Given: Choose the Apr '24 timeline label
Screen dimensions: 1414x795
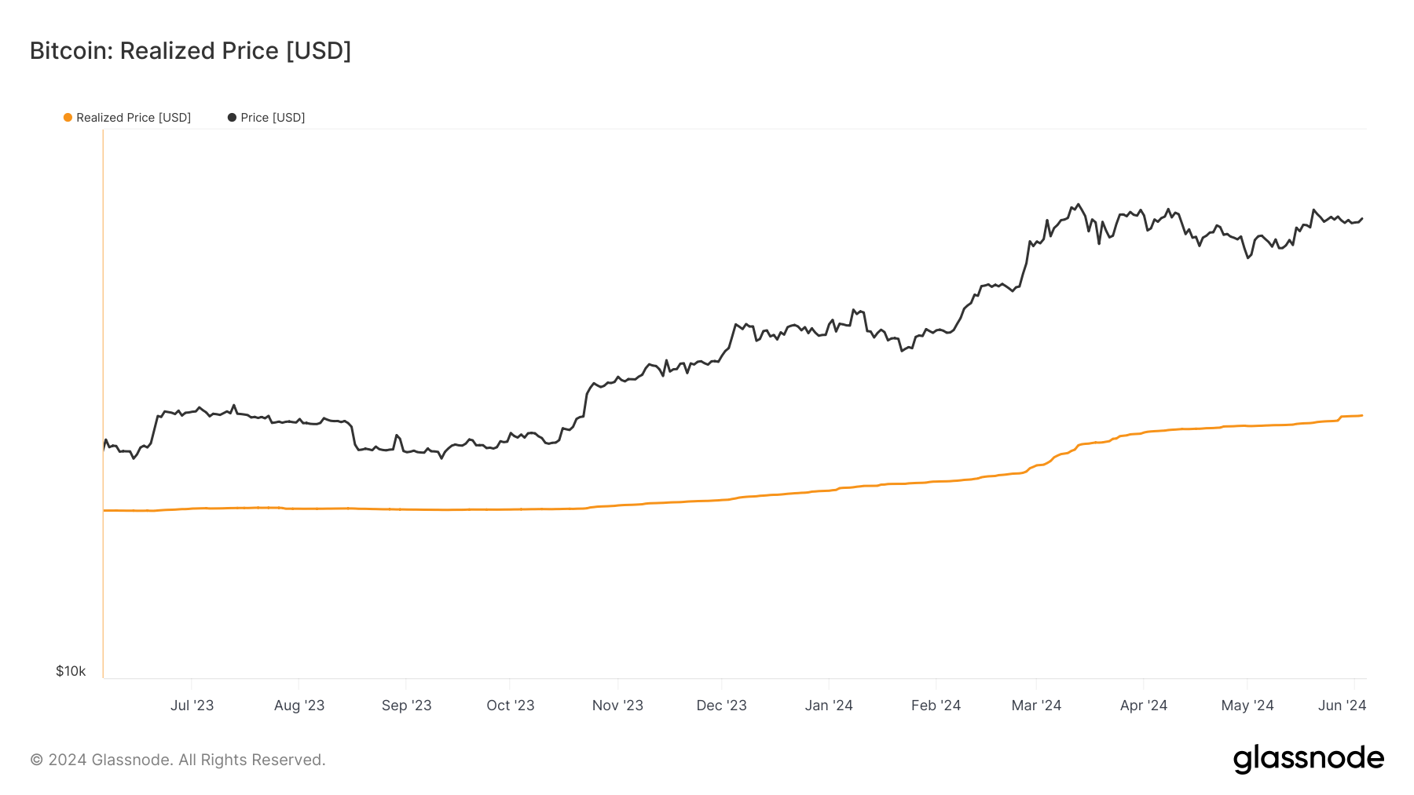Looking at the screenshot, I should (x=1144, y=706).
